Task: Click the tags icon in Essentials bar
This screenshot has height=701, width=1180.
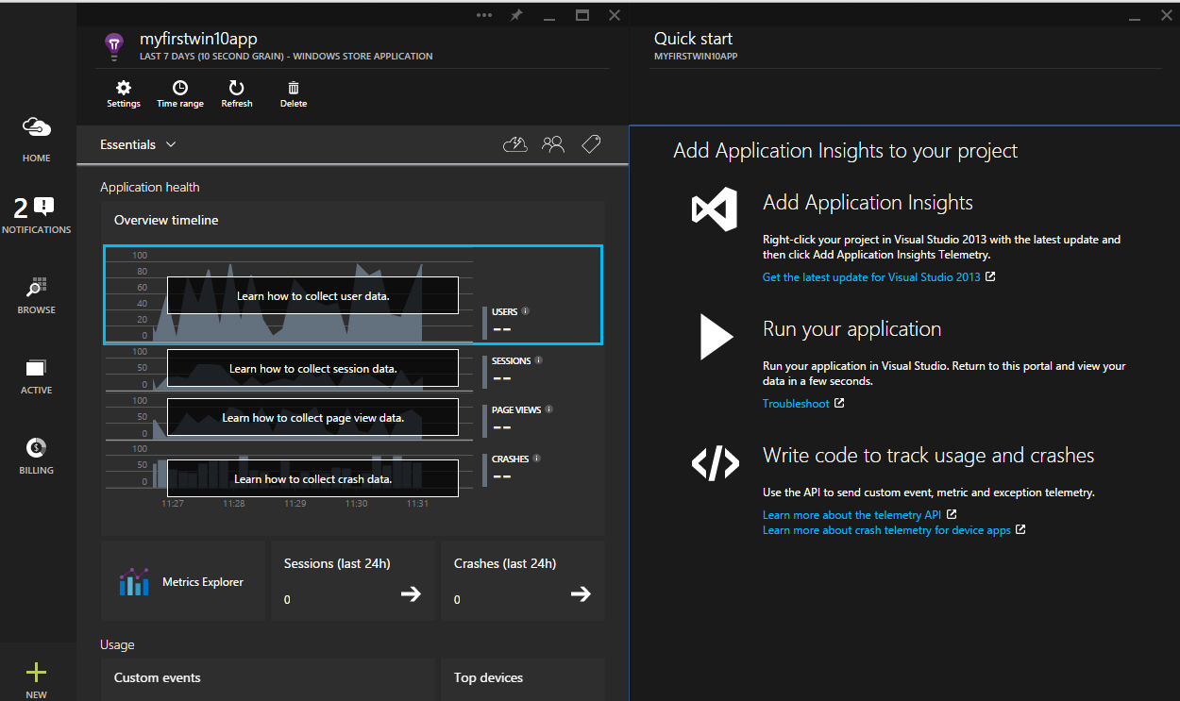Action: pos(591,144)
